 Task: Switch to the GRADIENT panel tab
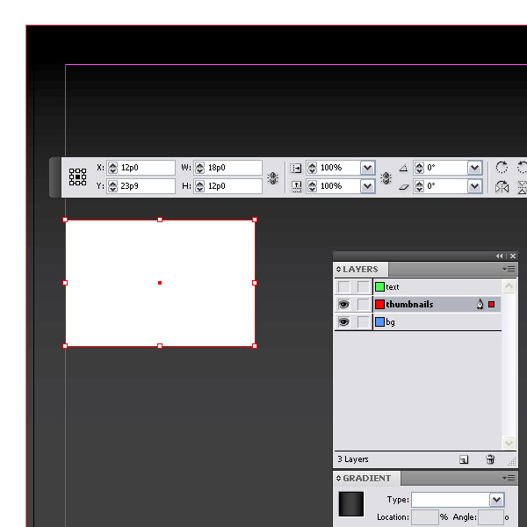tap(366, 478)
